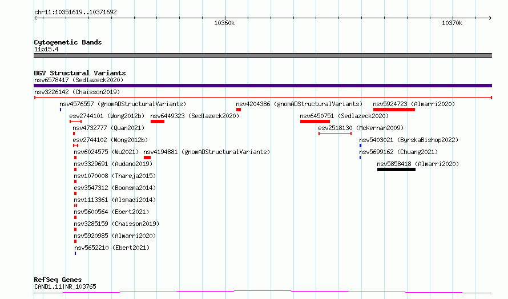Open nsv5600564 (Ebert2021) label
Screen dimensions: 508x299
111,212
